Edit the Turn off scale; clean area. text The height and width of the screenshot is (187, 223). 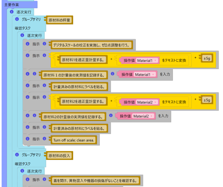74,140
